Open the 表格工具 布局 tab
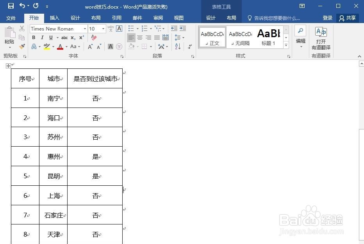 pos(232,18)
